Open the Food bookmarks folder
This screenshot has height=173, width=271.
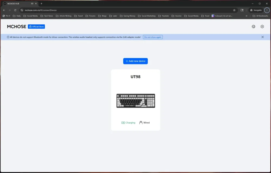tap(205, 16)
